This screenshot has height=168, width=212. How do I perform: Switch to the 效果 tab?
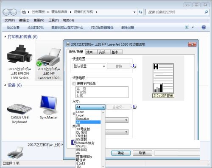pyautogui.click(x=91, y=52)
